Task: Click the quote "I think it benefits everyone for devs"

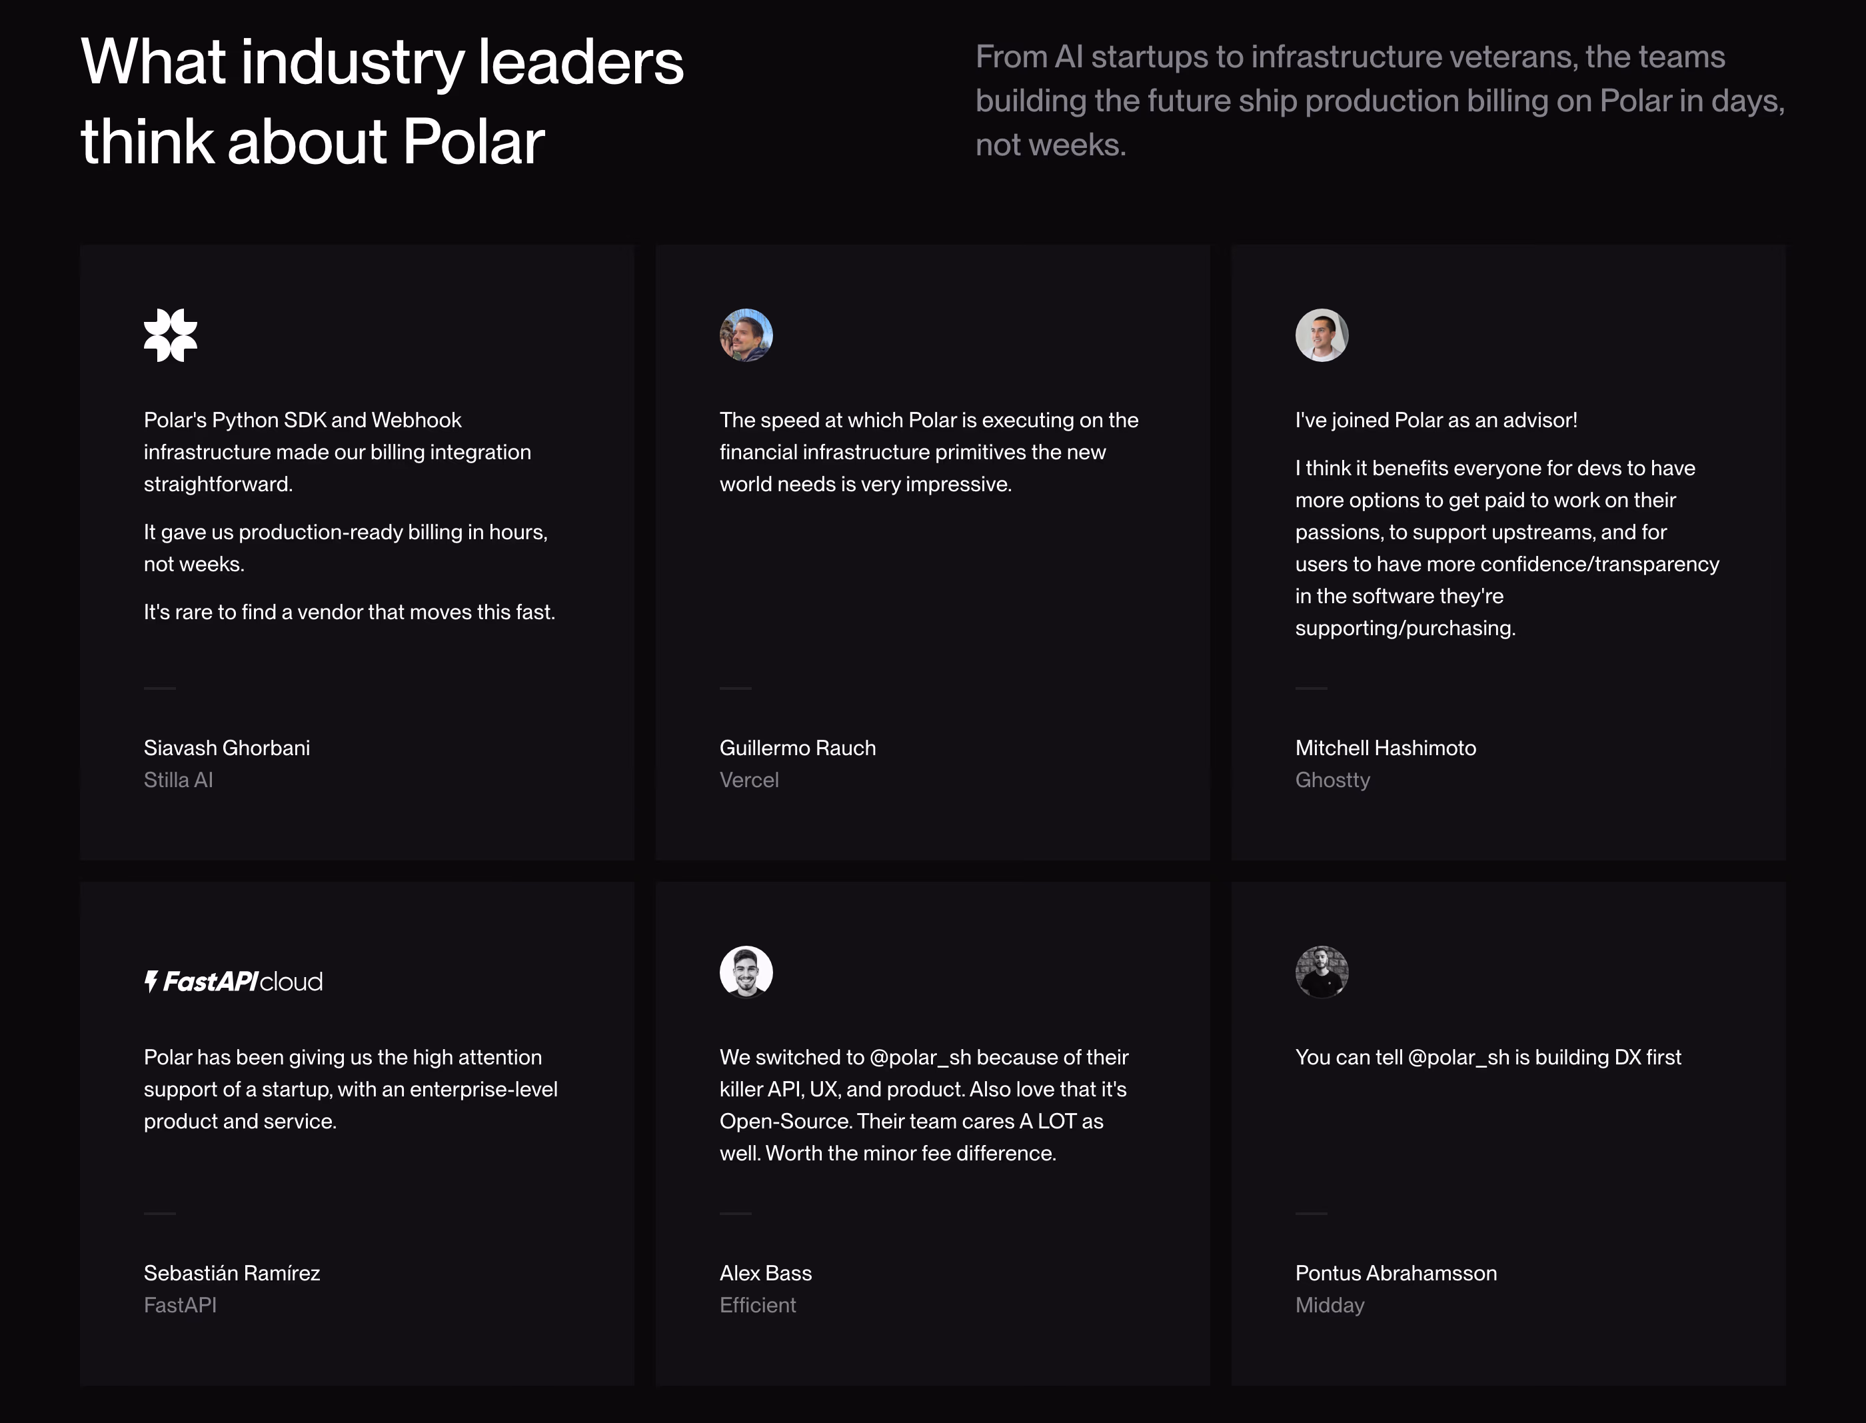Action: (x=1507, y=548)
